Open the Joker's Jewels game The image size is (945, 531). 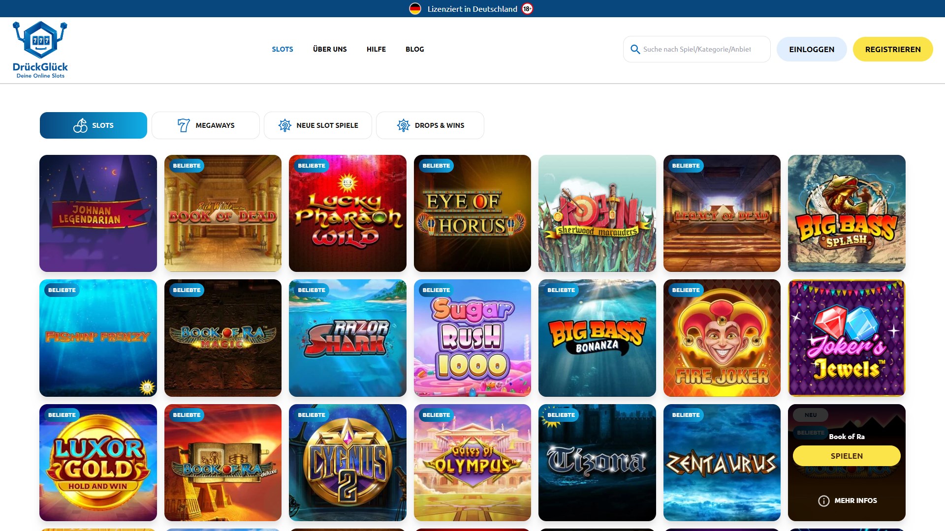pos(847,338)
